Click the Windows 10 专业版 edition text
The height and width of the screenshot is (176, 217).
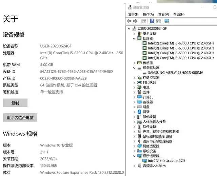57,145
